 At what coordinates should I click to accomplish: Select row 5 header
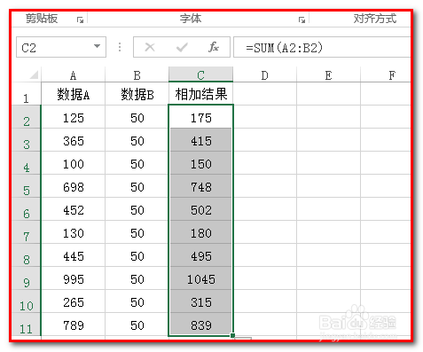(26, 186)
